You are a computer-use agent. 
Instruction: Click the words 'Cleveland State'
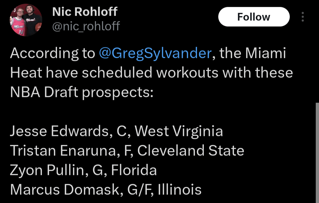(191, 151)
